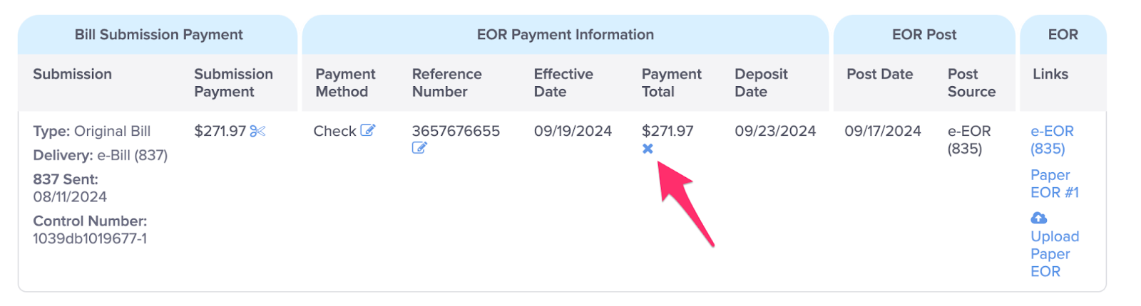
Task: Click the EOR Post header
Action: pos(924,34)
